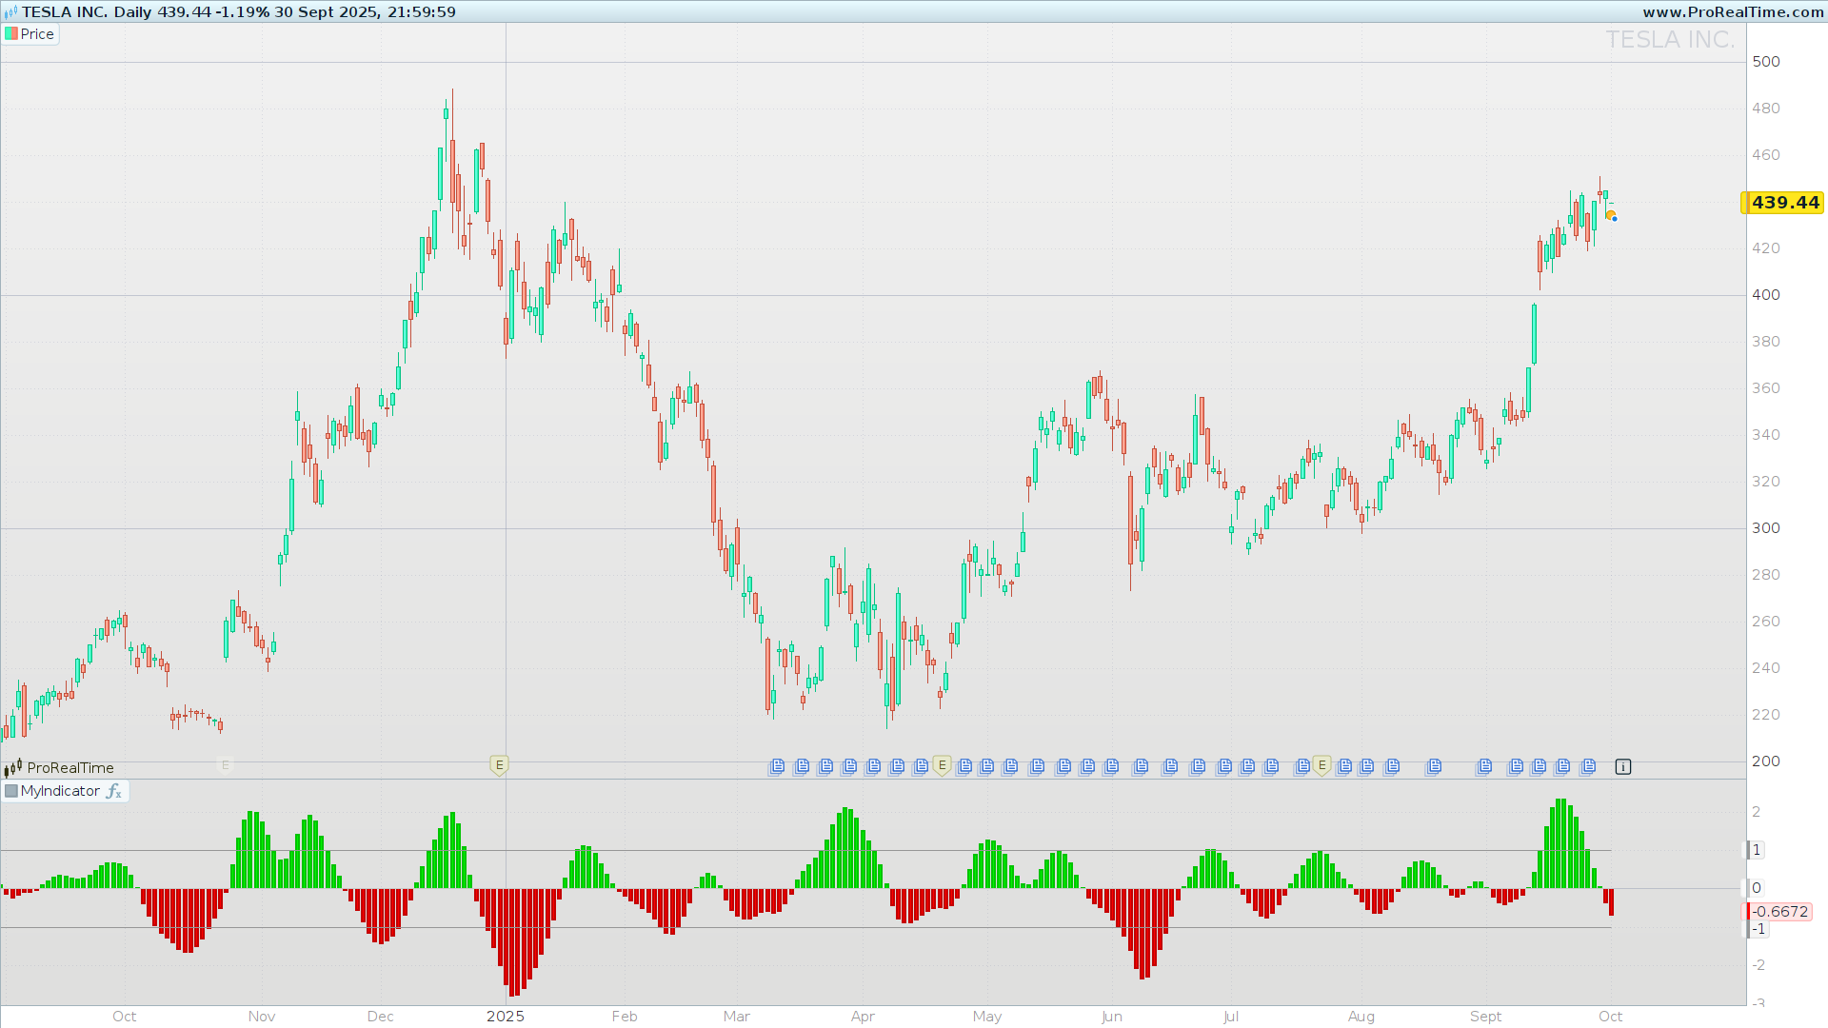1828x1028 pixels.
Task: Click the earnings 'E' marker in late July
Action: click(1321, 765)
